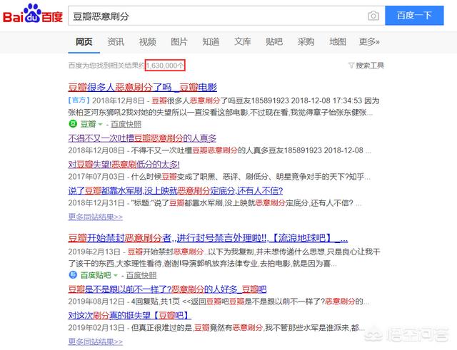Click the green 豆瓣 site icon
The height and width of the screenshot is (350, 457).
tap(73, 124)
